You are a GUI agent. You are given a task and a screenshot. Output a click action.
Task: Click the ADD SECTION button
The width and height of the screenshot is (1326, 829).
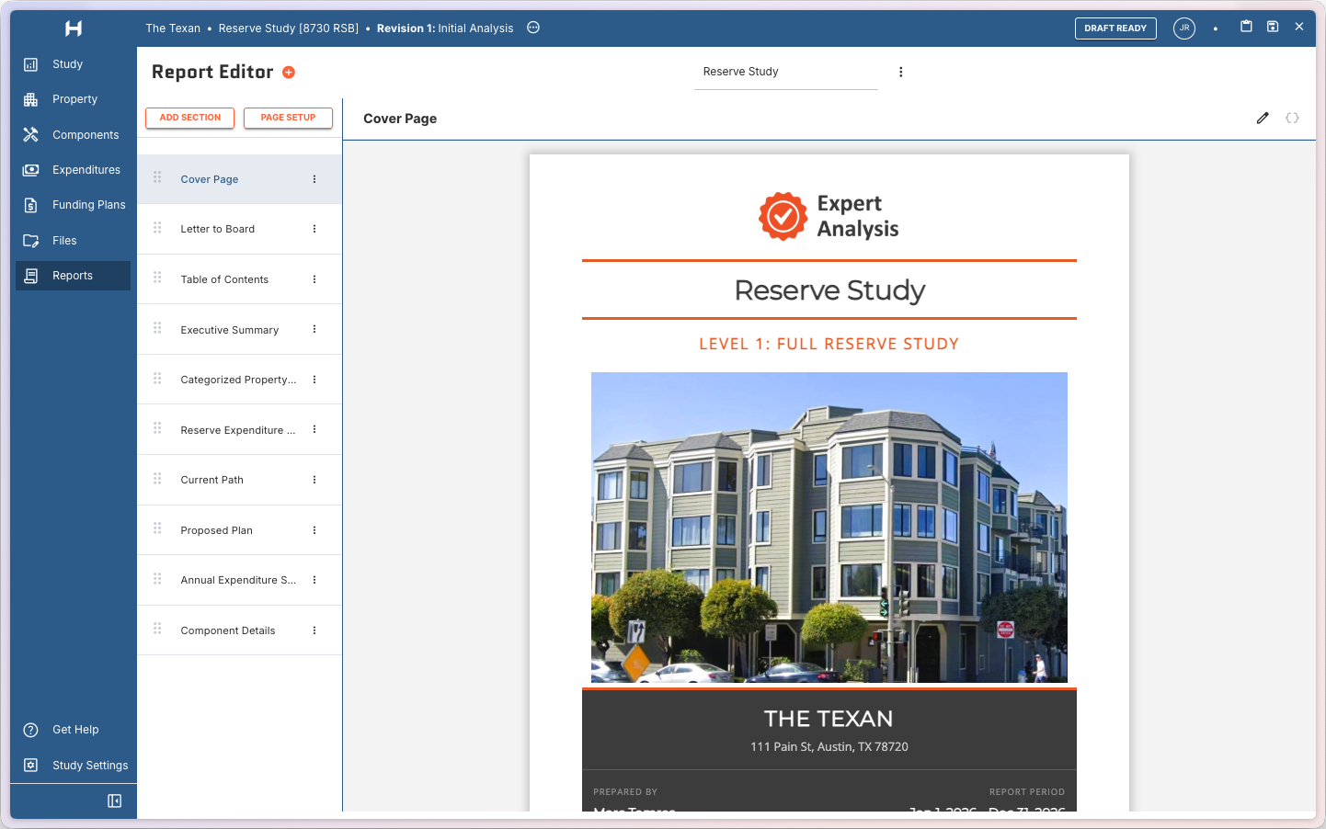coord(189,118)
